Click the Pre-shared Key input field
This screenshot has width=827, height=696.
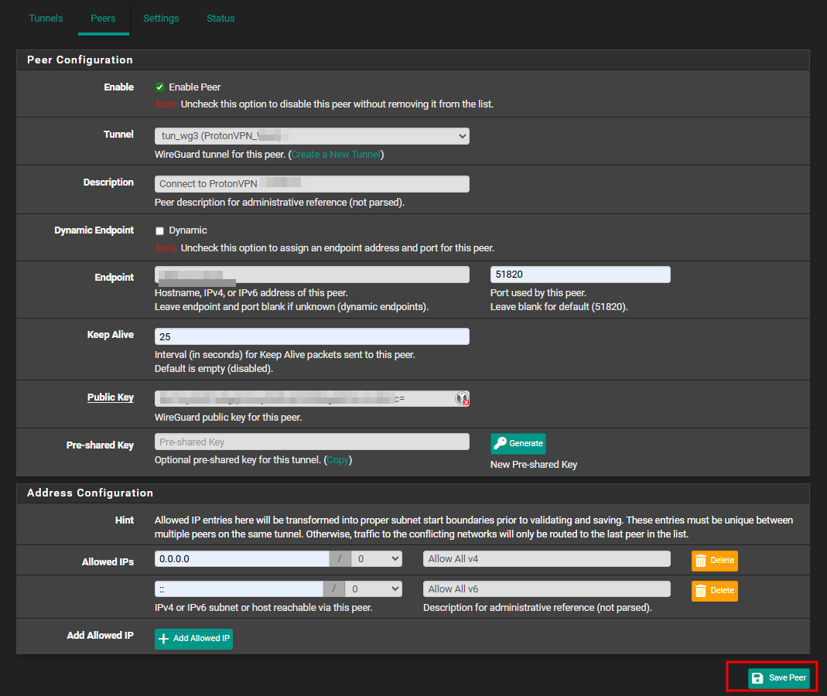click(x=312, y=442)
